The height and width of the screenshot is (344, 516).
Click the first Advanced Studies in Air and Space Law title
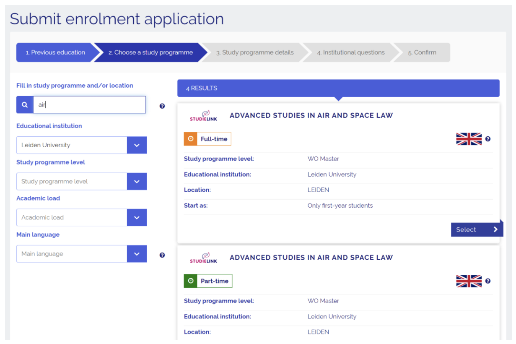[311, 115]
